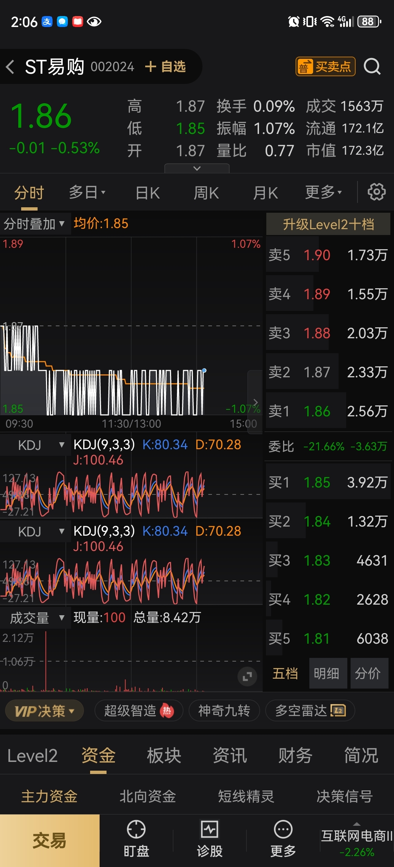Tap 卖1 row at 1.86
The image size is (394, 867).
coord(328,411)
